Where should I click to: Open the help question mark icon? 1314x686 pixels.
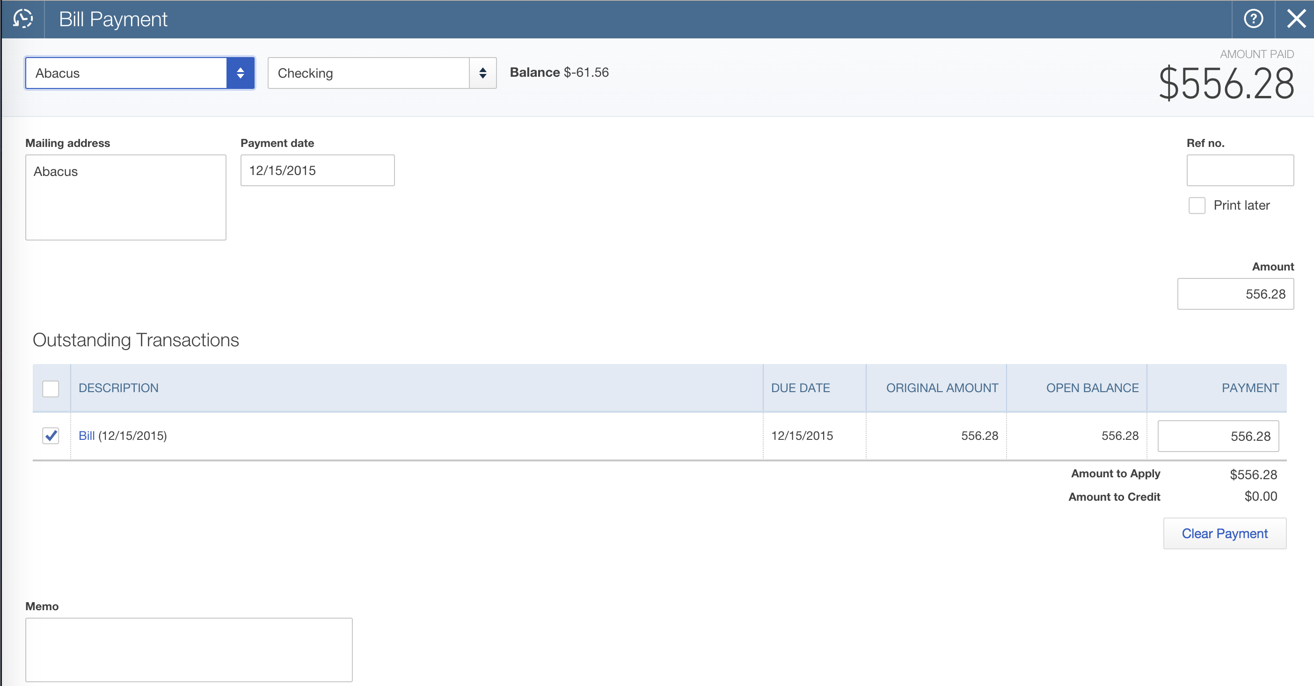pyautogui.click(x=1253, y=19)
